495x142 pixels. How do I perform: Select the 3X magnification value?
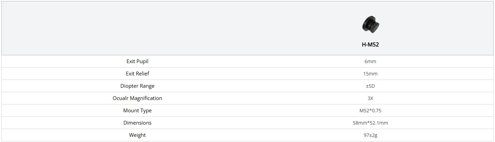(370, 98)
